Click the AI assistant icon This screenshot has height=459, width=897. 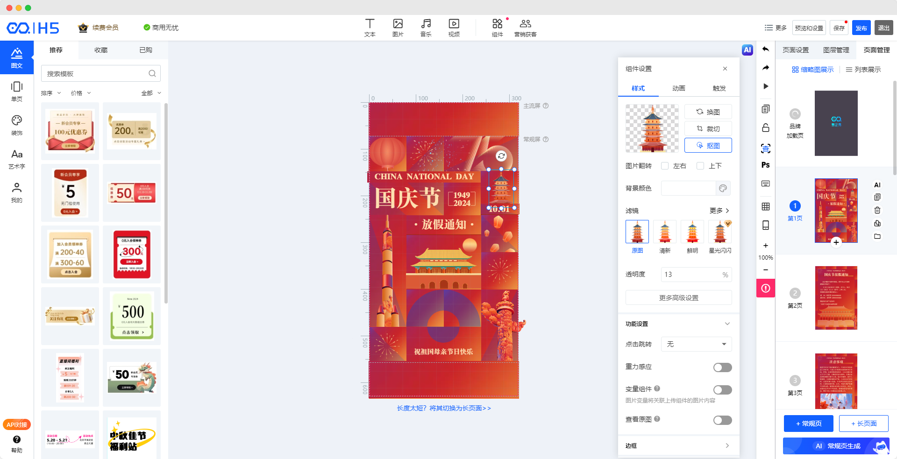point(747,50)
